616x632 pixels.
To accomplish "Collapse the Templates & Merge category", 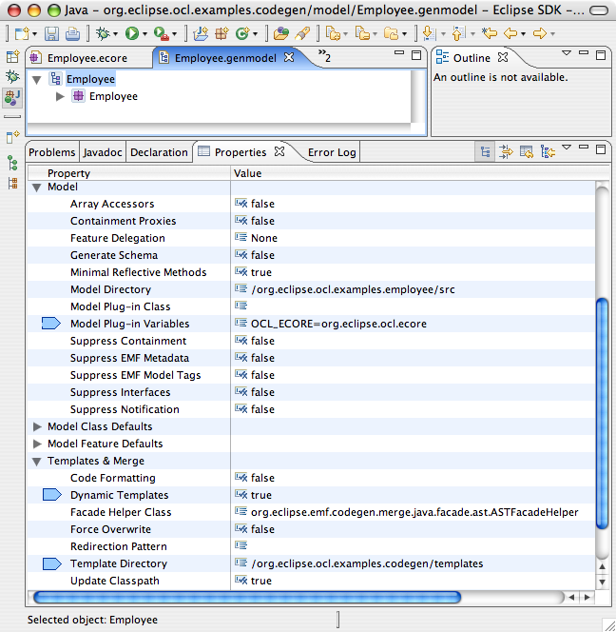I will click(37, 462).
